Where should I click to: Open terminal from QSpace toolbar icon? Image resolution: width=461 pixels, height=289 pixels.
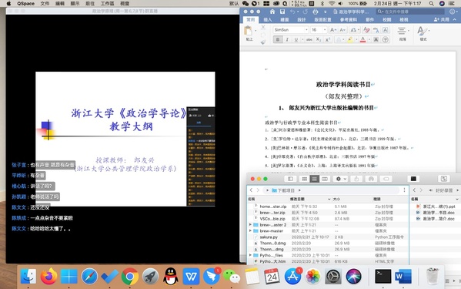point(413,179)
